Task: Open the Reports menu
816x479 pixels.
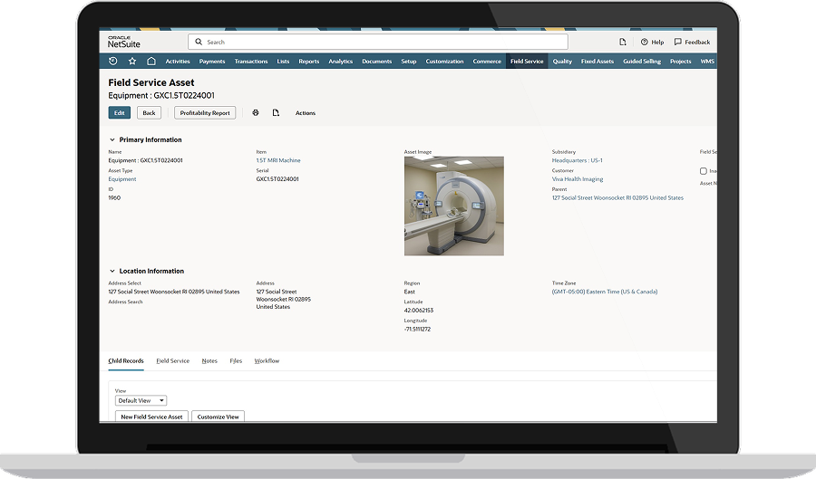Action: tap(308, 62)
